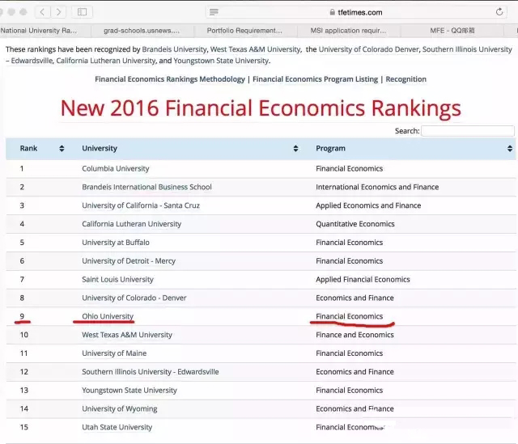Click the Brandeis University link
Screen dimensions: 518x444
(x=174, y=49)
